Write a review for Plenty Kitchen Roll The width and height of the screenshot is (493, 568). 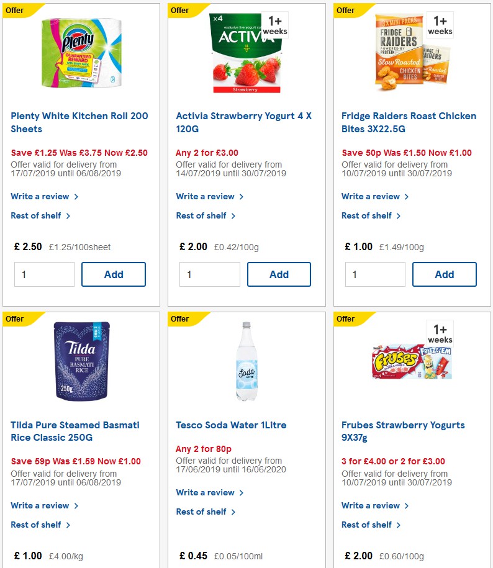[40, 196]
